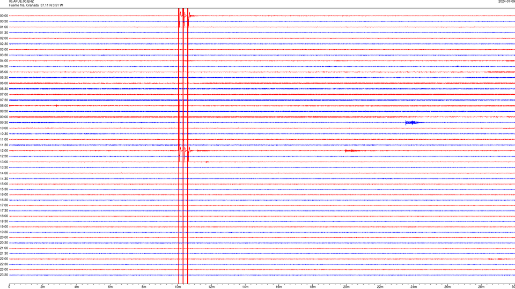This screenshot has height=289, width=515.
Task: Click the 8m axis tick label
Action: pos(144,287)
